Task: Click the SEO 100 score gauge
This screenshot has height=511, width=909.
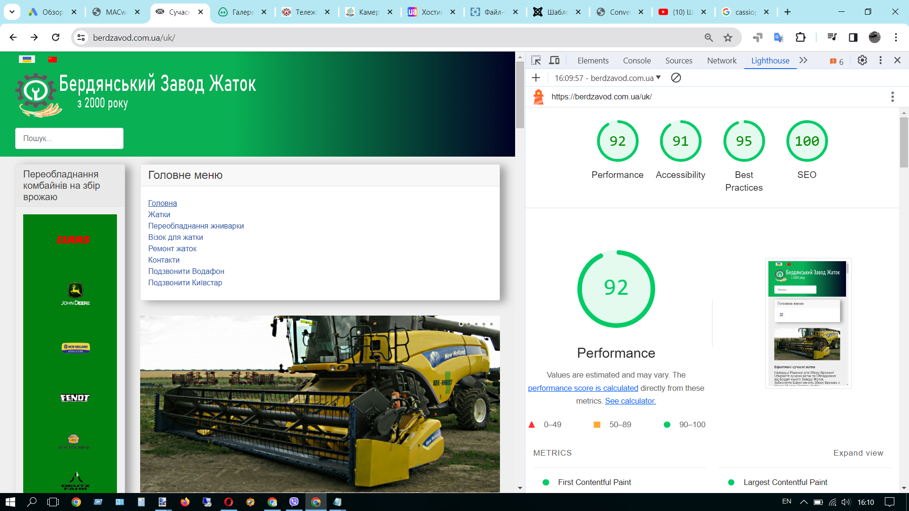Action: click(807, 141)
